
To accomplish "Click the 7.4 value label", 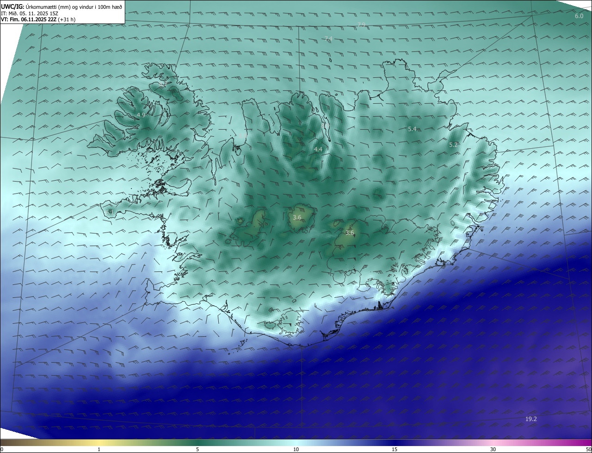I will 328,38.
